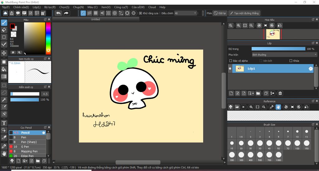This screenshot has height=171, width=319.
Task: Select the Hand tool in left toolbar
Action: tap(4, 154)
